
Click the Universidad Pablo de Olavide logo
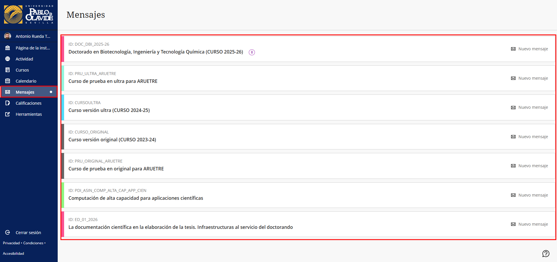[x=29, y=15]
